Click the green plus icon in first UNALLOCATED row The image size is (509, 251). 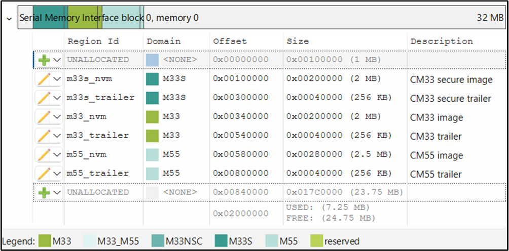point(45,60)
